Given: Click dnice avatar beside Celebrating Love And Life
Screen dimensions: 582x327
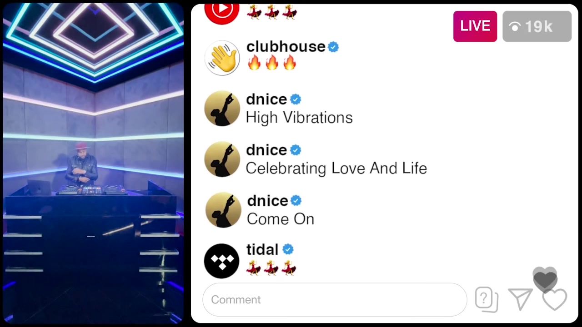Looking at the screenshot, I should click(x=222, y=159).
